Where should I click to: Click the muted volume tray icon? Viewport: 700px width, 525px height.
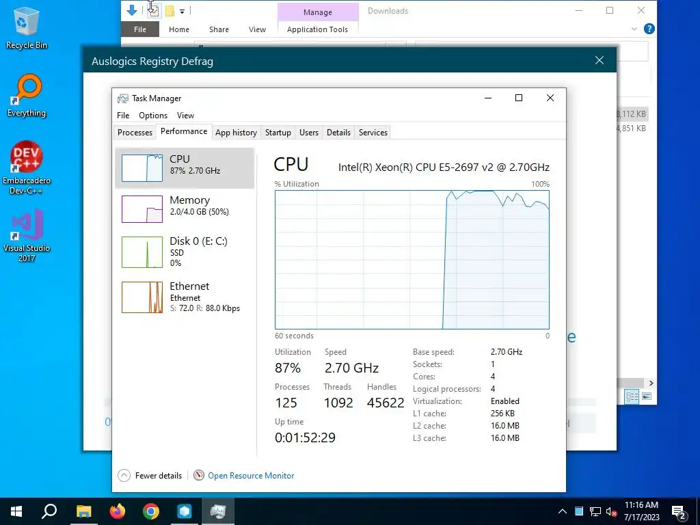612,511
